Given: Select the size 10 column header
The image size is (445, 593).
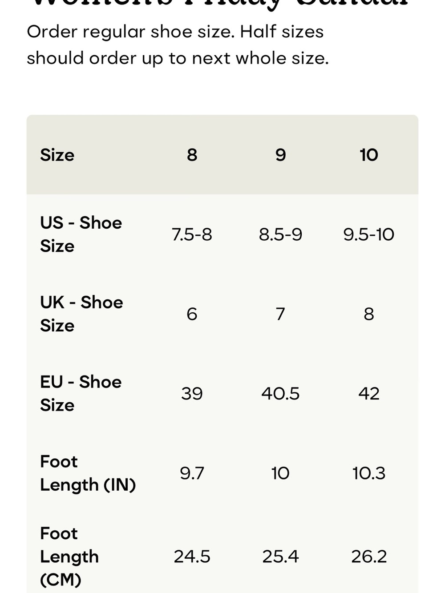Looking at the screenshot, I should click(369, 155).
